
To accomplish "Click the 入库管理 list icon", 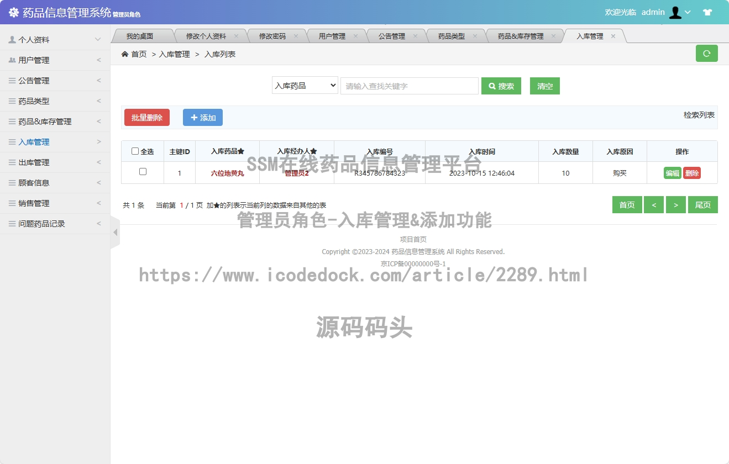I will [12, 142].
